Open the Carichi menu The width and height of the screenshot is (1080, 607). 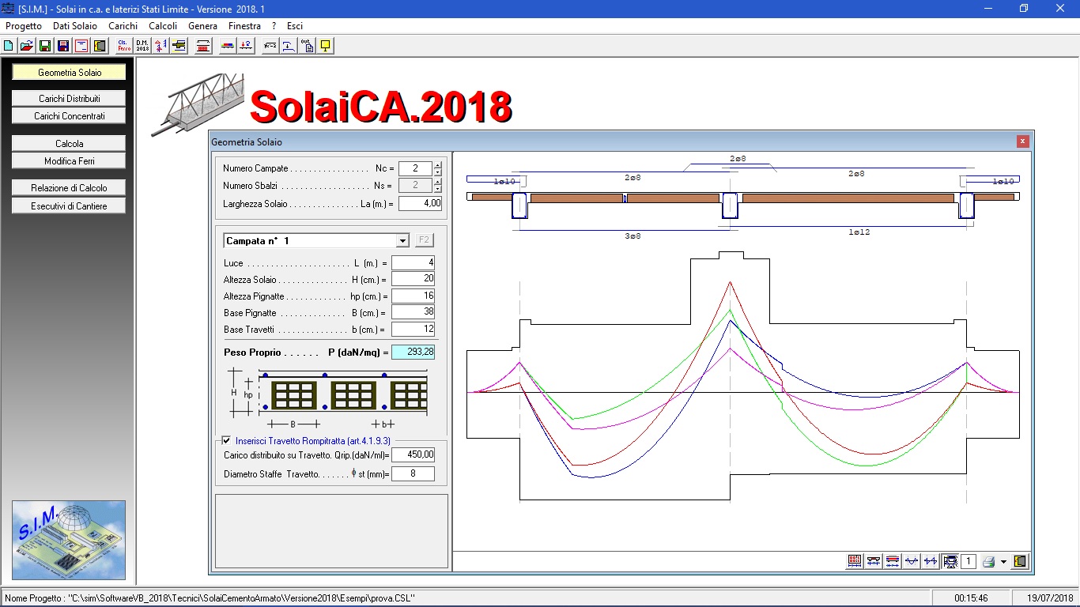(123, 26)
